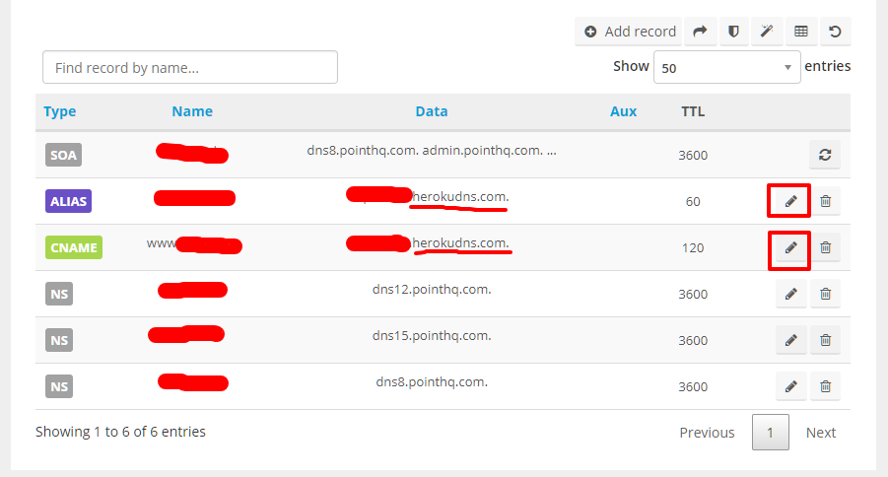
Task: Delete the ALIAS record
Action: (825, 201)
